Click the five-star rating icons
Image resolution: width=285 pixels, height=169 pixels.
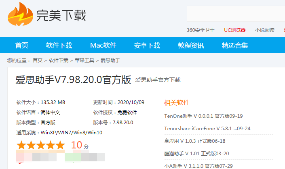tap(40, 145)
